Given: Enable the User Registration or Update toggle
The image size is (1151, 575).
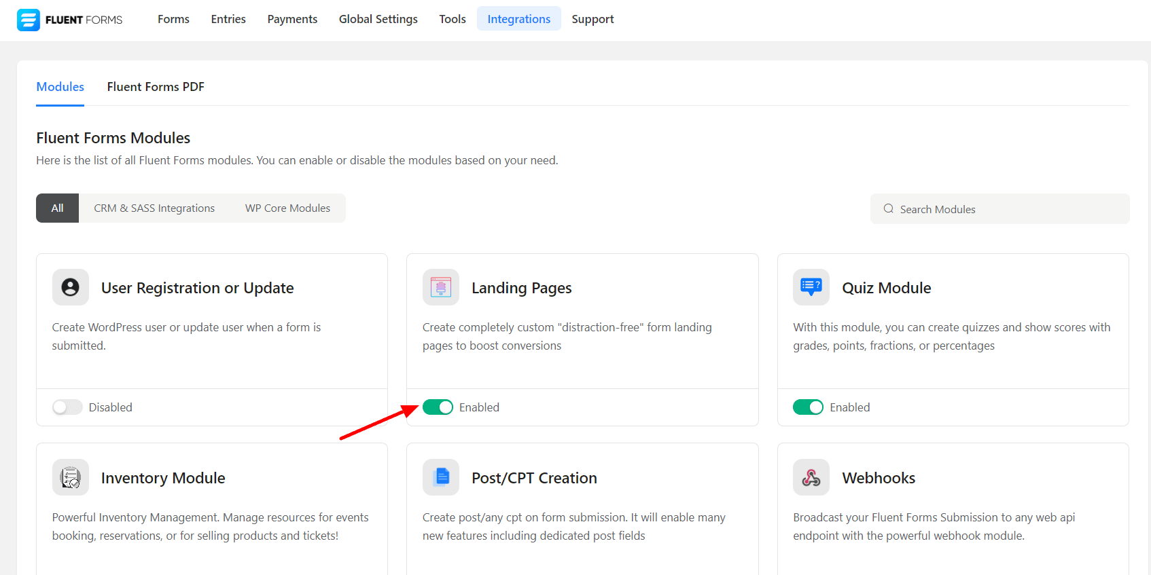Looking at the screenshot, I should pyautogui.click(x=67, y=407).
